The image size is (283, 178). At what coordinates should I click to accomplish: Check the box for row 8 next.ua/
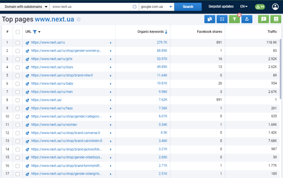[x=18, y=100]
